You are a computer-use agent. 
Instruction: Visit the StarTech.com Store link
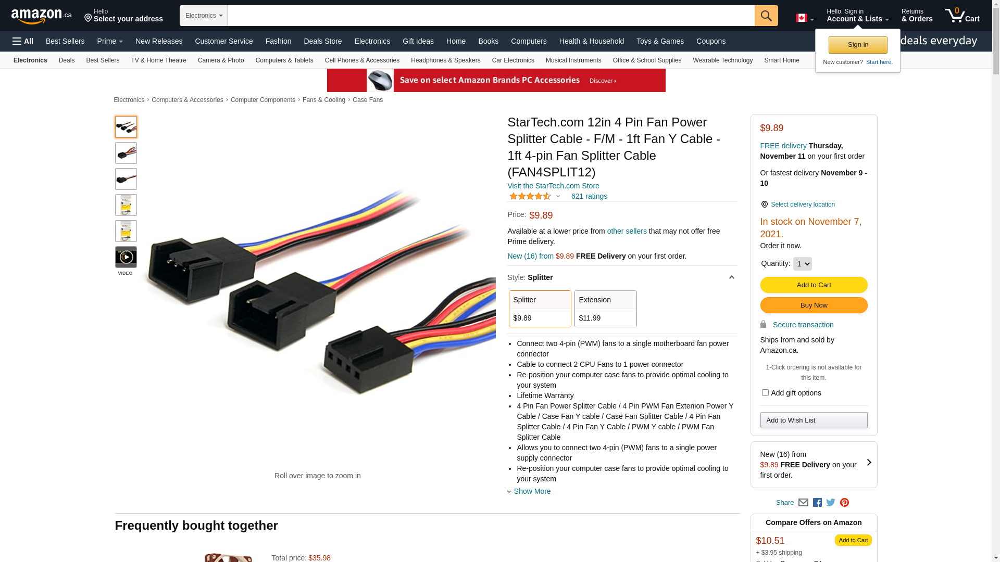coord(553,186)
